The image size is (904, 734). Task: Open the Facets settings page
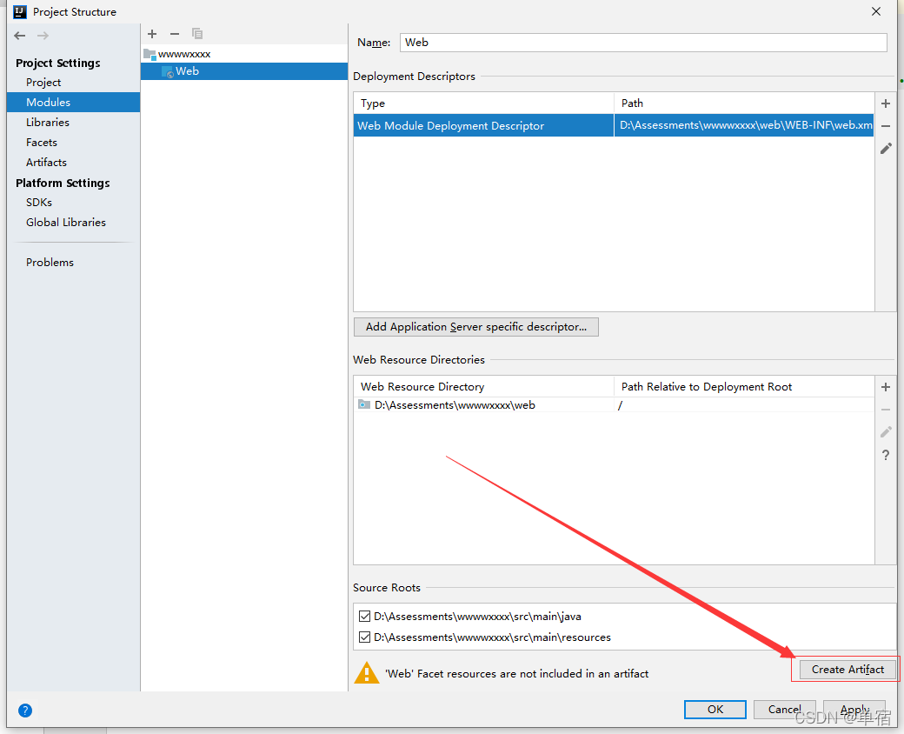[73, 143]
